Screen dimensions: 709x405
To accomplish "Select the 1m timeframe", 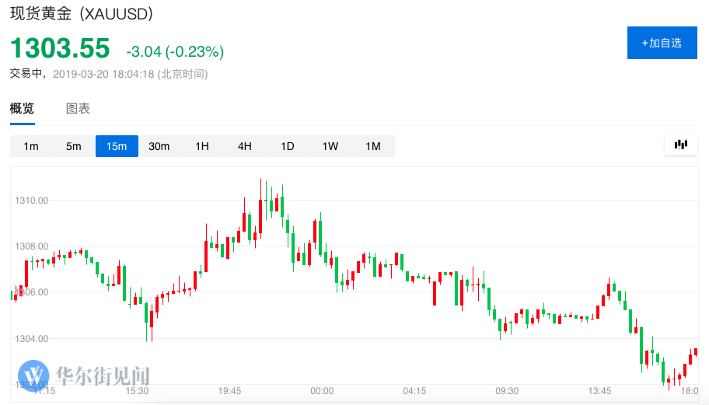I will 31,146.
